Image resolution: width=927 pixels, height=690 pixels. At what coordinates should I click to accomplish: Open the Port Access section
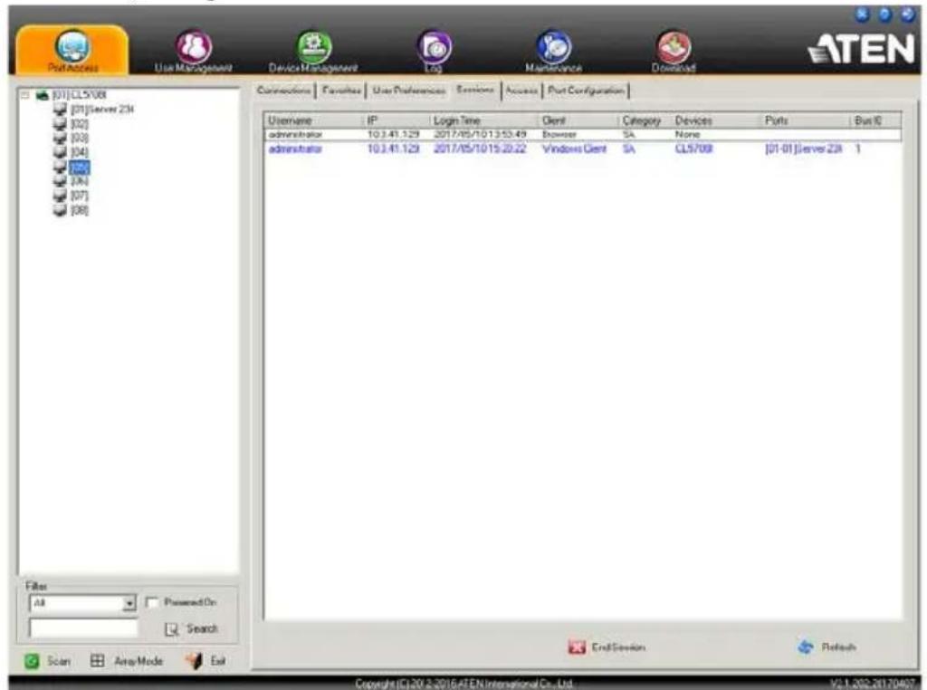[72, 52]
